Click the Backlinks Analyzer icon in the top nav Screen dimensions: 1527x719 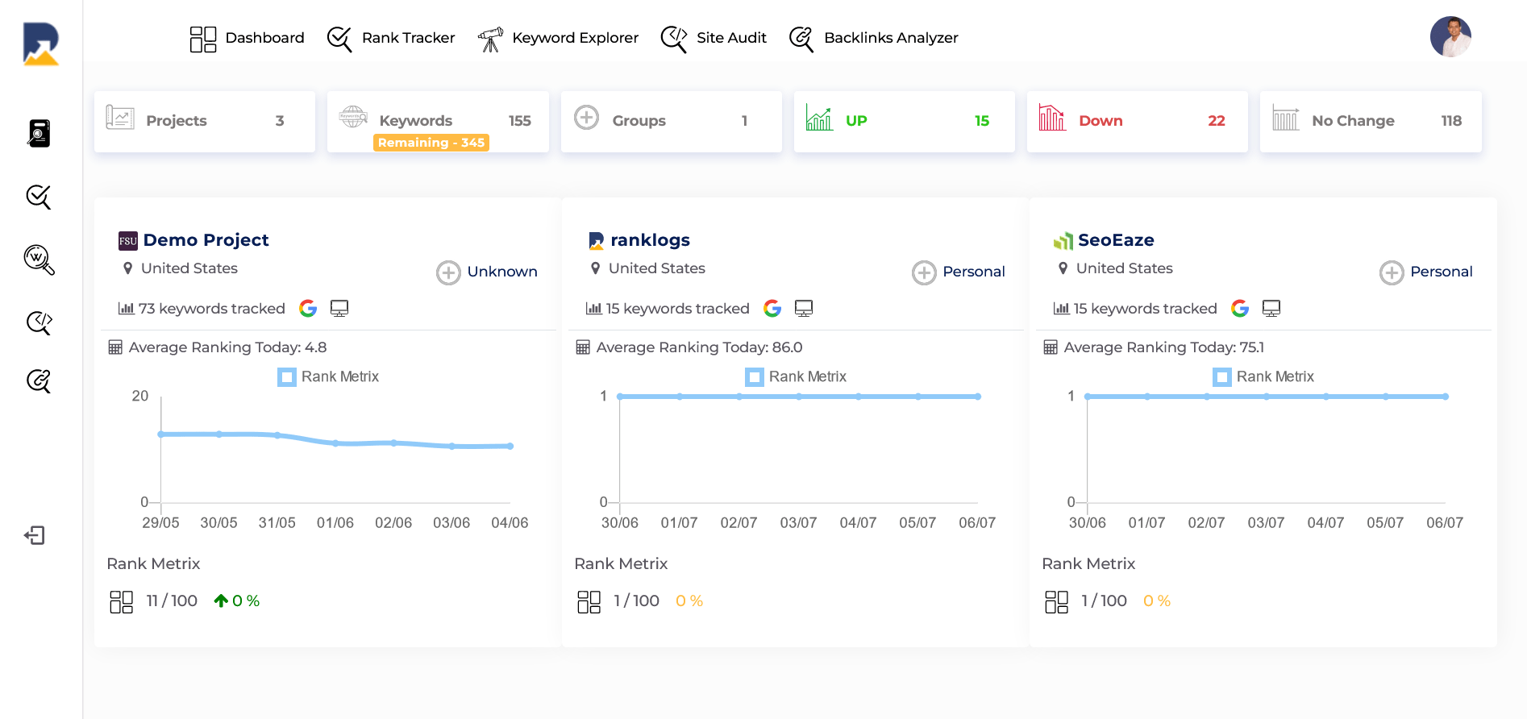coord(801,39)
